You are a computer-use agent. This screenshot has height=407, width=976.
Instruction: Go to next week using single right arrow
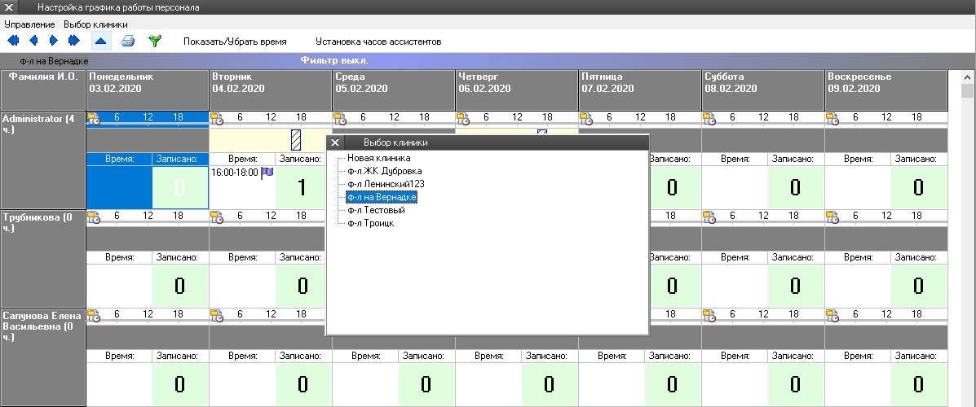coord(54,41)
